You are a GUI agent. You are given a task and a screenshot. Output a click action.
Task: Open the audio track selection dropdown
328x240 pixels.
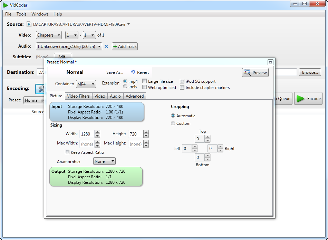click(x=69, y=47)
